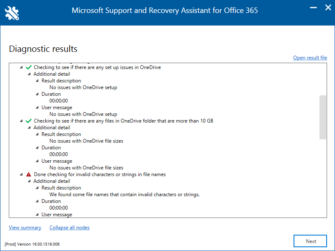335x251 pixels.
Task: Select the invalid characters found result message
Action: [x=124, y=195]
